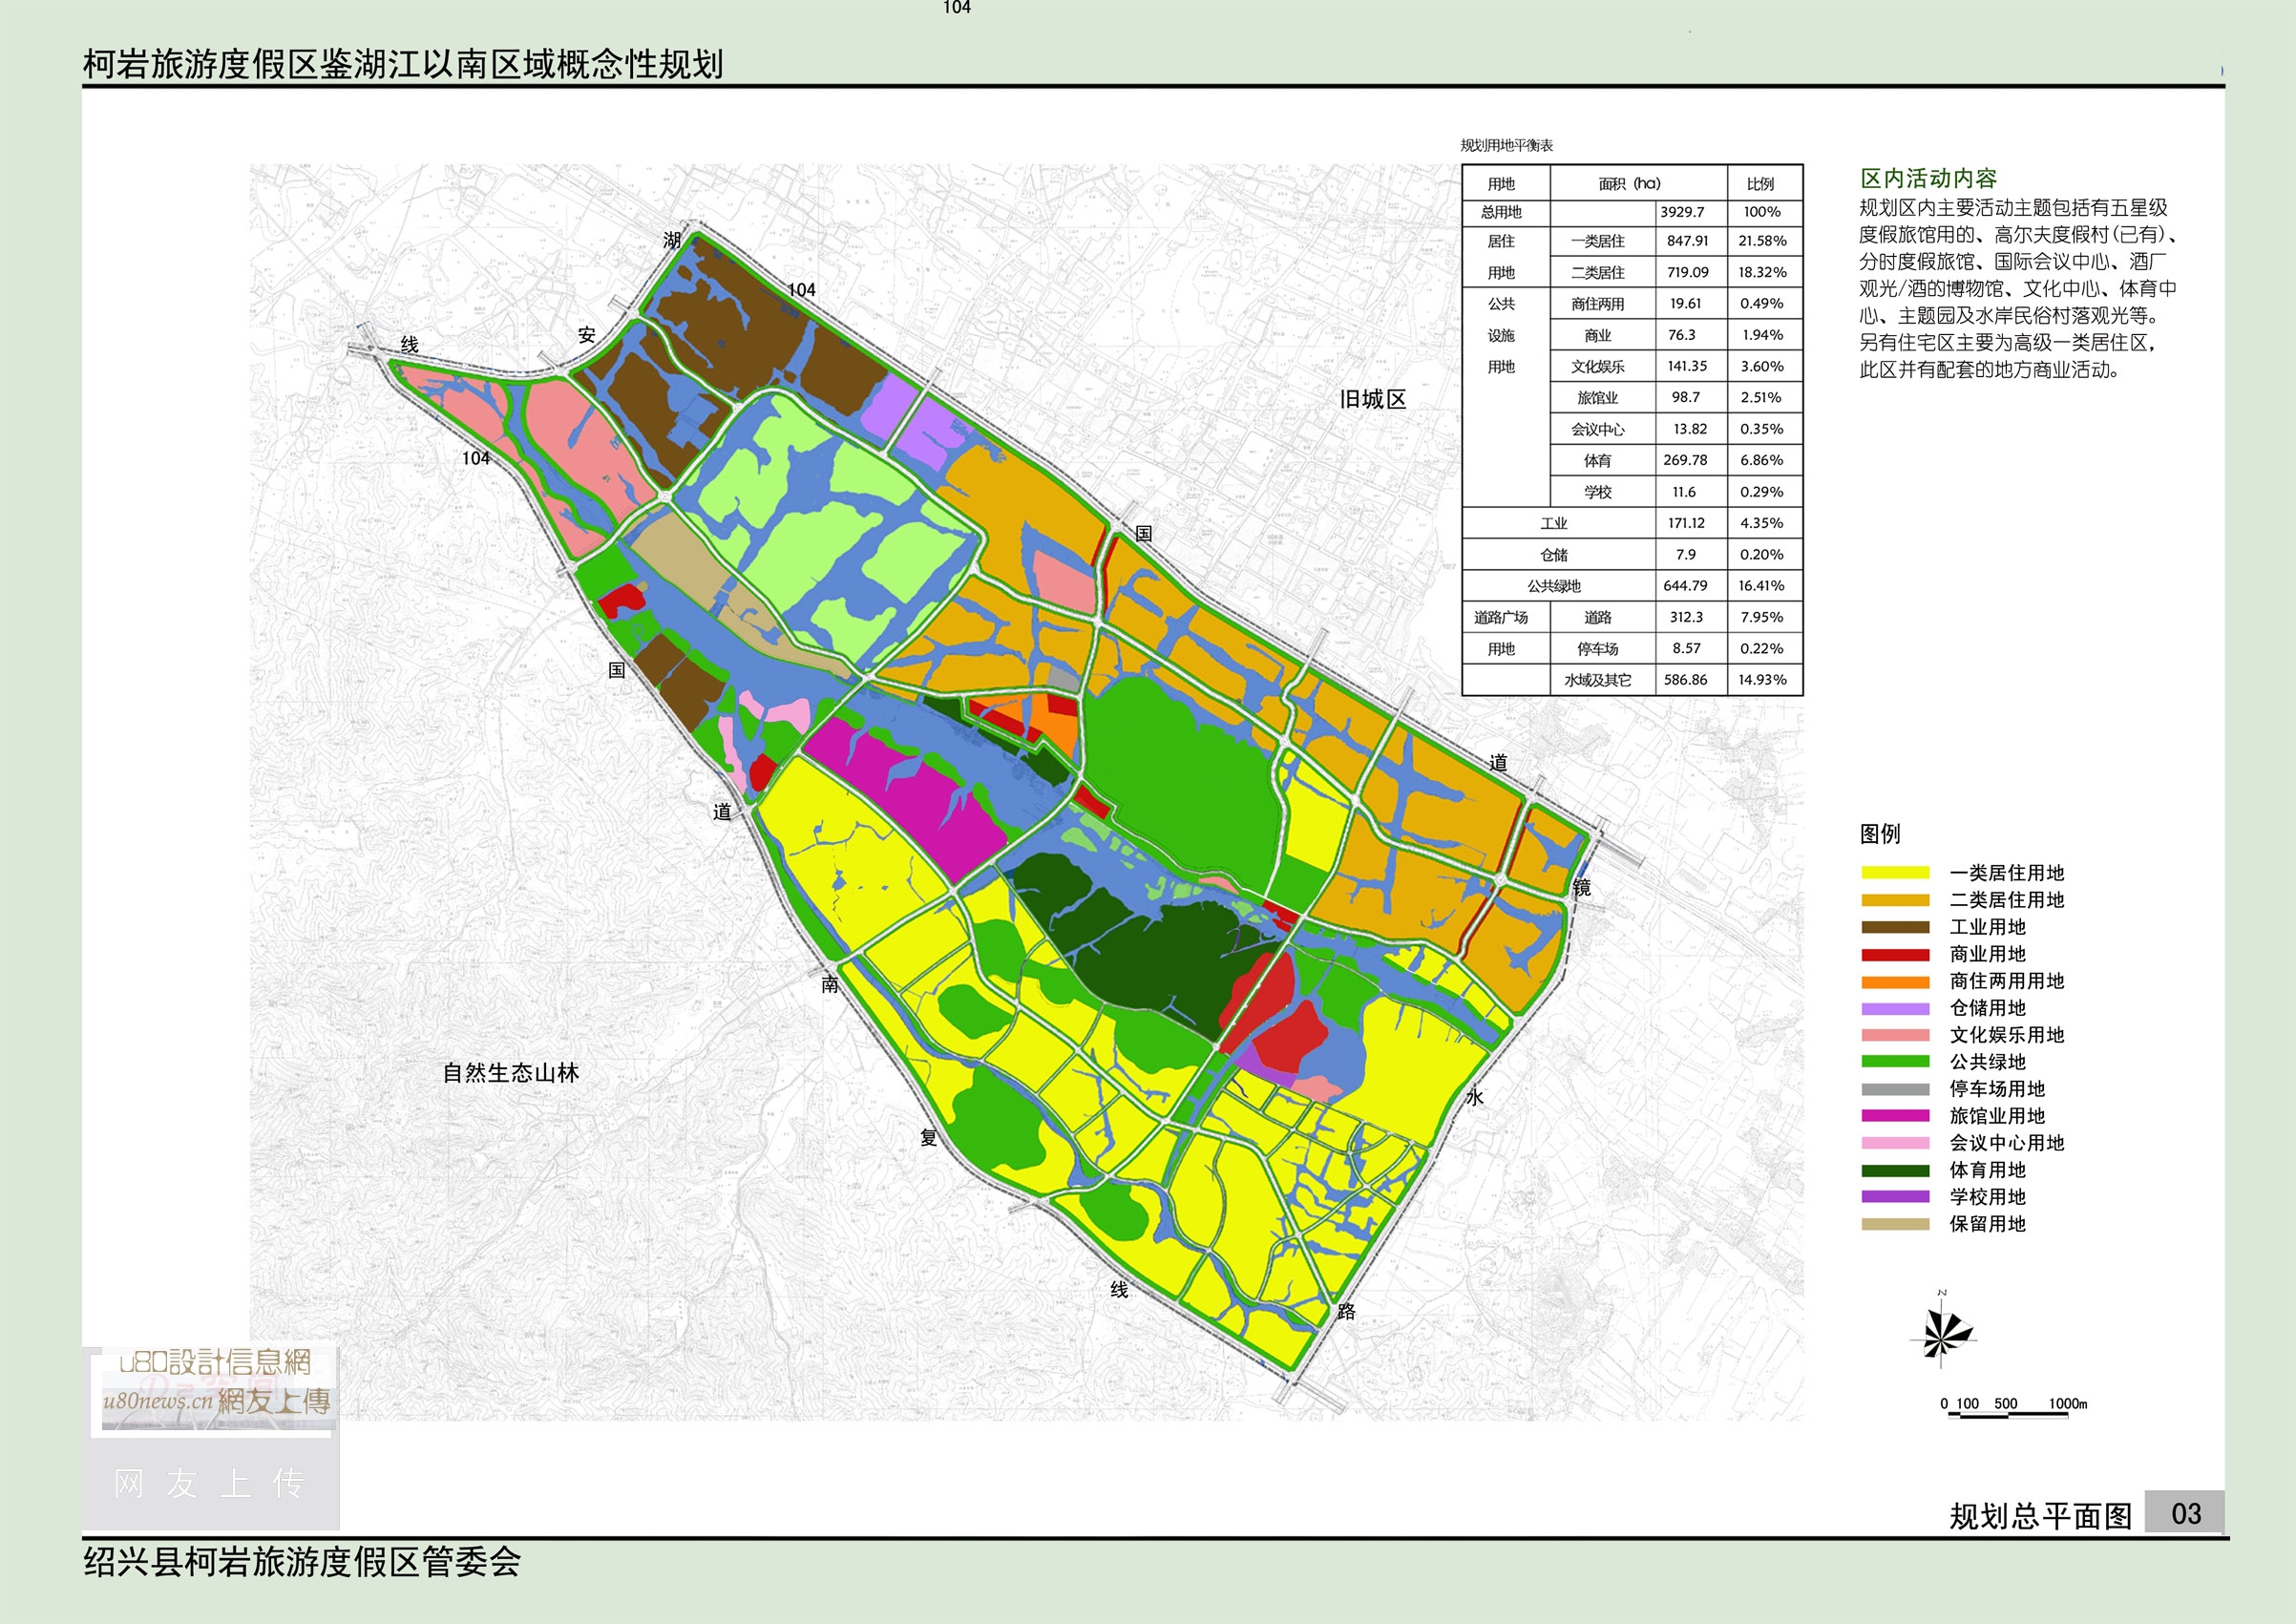Click the 镜 road label on map
Screen dimensions: 2296x1624
point(1581,887)
